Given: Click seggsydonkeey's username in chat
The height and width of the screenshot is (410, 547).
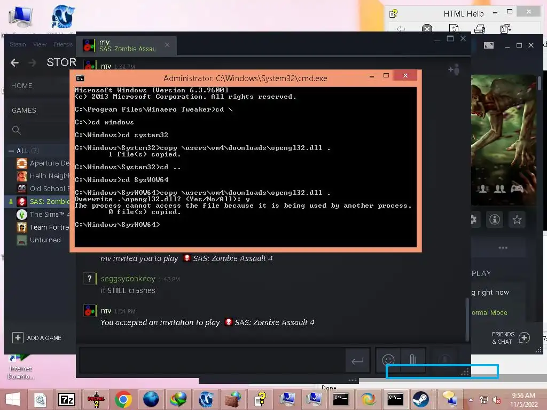Looking at the screenshot, I should coord(128,279).
